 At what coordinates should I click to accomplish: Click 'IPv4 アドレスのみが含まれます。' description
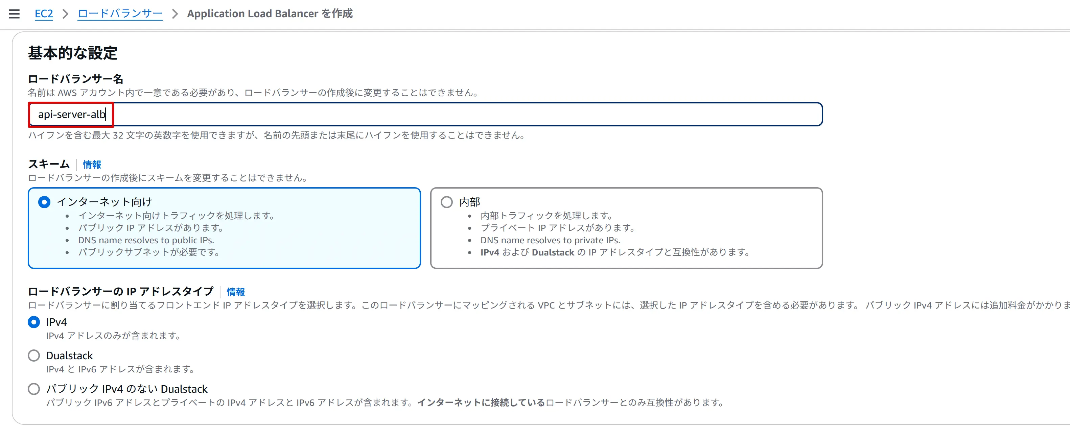pyautogui.click(x=113, y=335)
